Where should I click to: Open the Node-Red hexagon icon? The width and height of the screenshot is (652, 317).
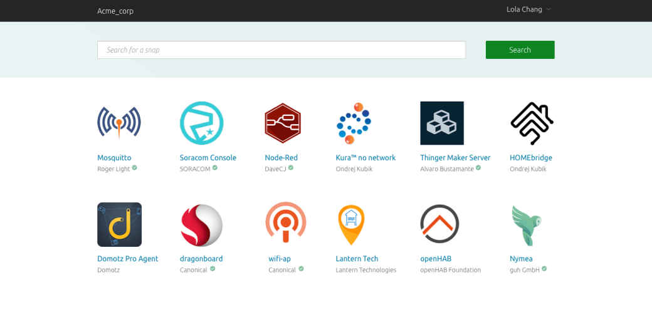pyautogui.click(x=283, y=123)
